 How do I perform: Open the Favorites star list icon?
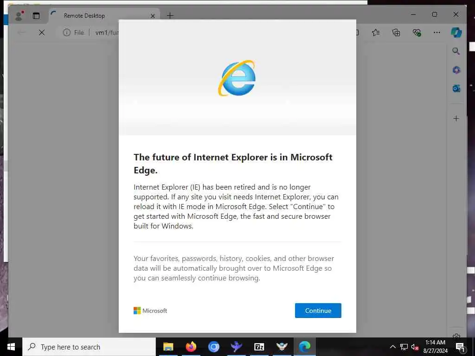tap(376, 32)
